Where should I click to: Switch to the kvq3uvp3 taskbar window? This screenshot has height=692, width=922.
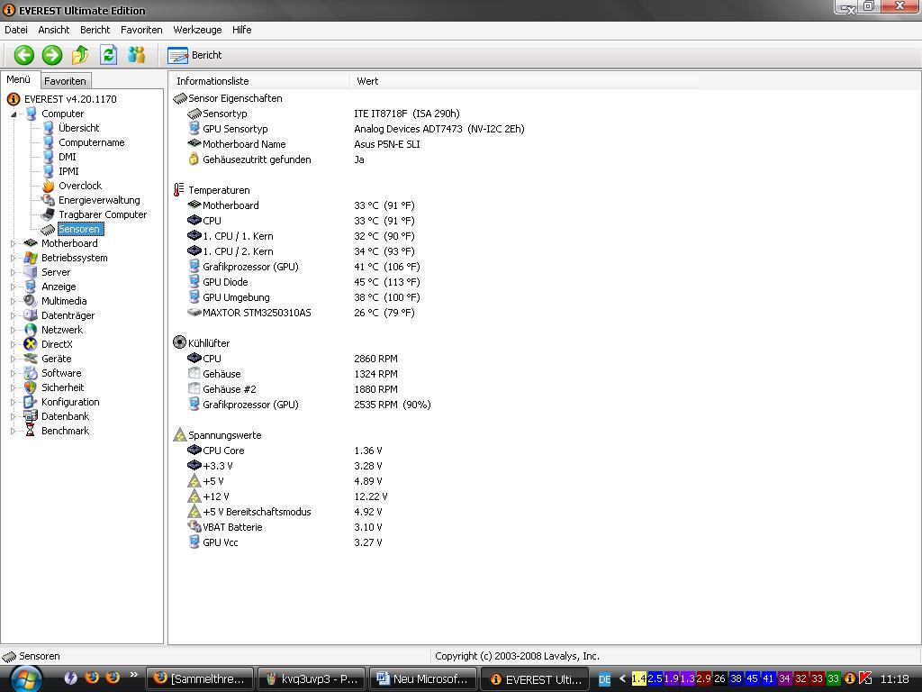pos(311,678)
